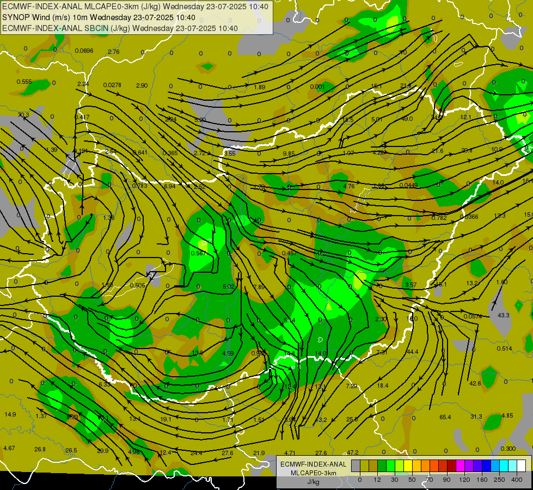Click the map value 18.4
The width and height of the screenshot is (533, 490).
382,385
